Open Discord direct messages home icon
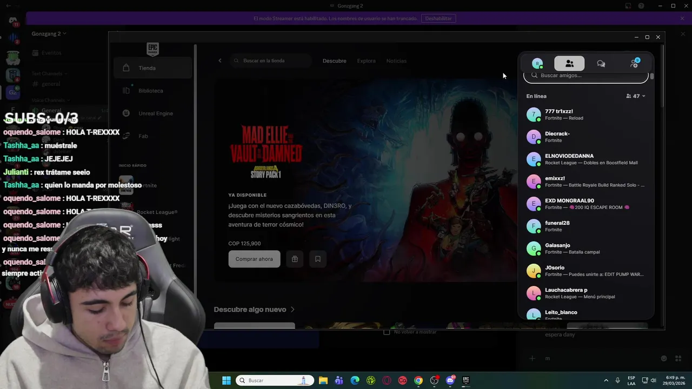This screenshot has height=389, width=692. (13, 21)
